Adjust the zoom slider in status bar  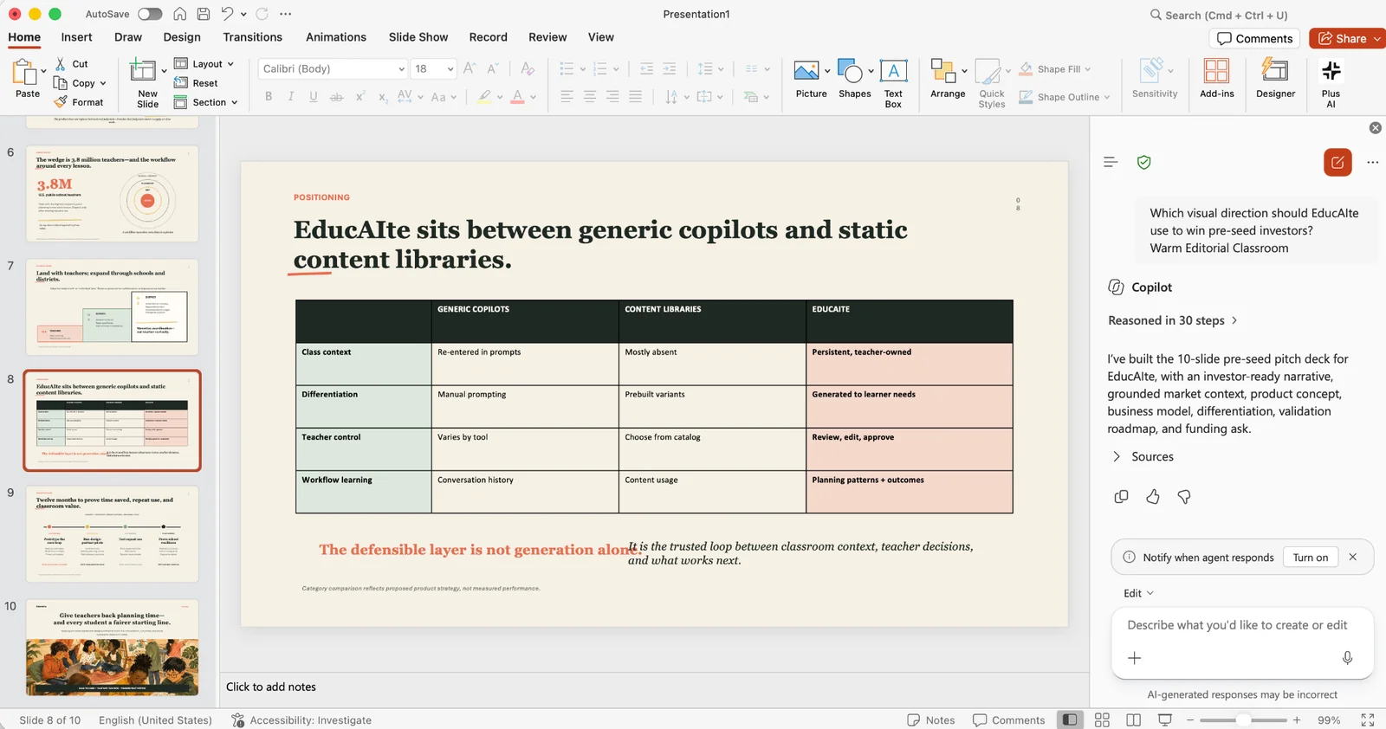coord(1243,719)
